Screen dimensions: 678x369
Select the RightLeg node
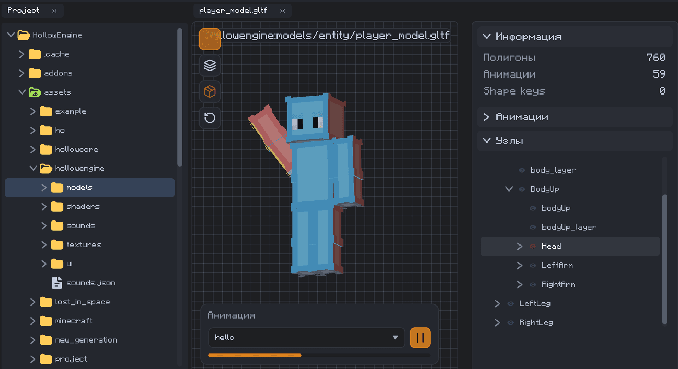click(536, 322)
